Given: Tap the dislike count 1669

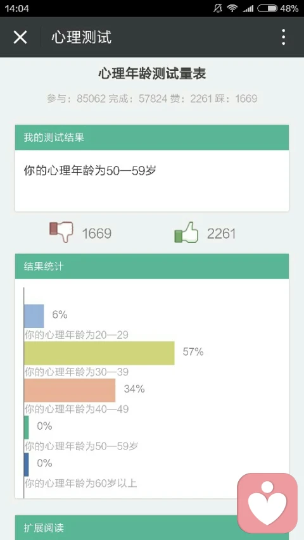Looking at the screenshot, I should click(96, 234).
